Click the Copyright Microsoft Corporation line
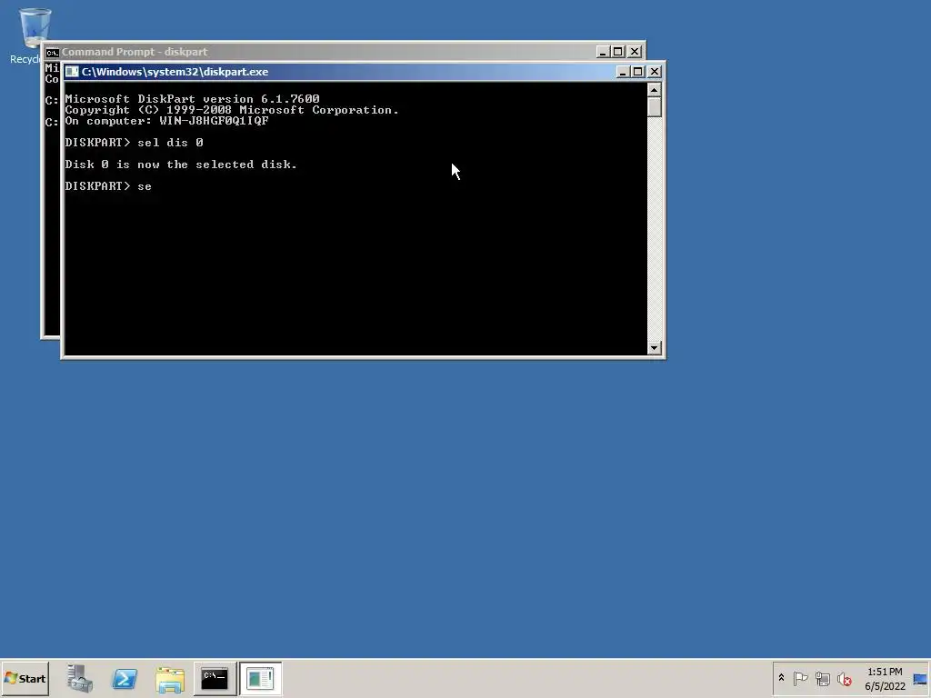Image resolution: width=931 pixels, height=698 pixels. pyautogui.click(x=232, y=110)
